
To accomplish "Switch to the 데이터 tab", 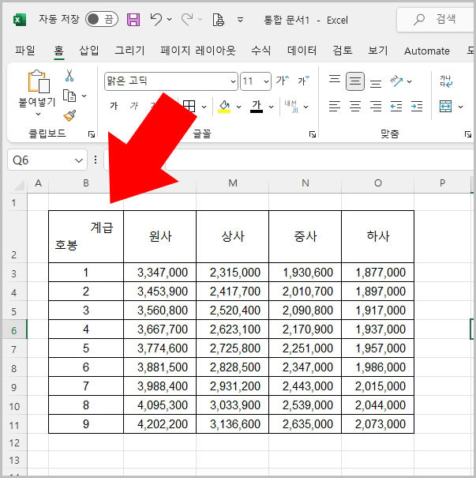I will click(x=302, y=51).
